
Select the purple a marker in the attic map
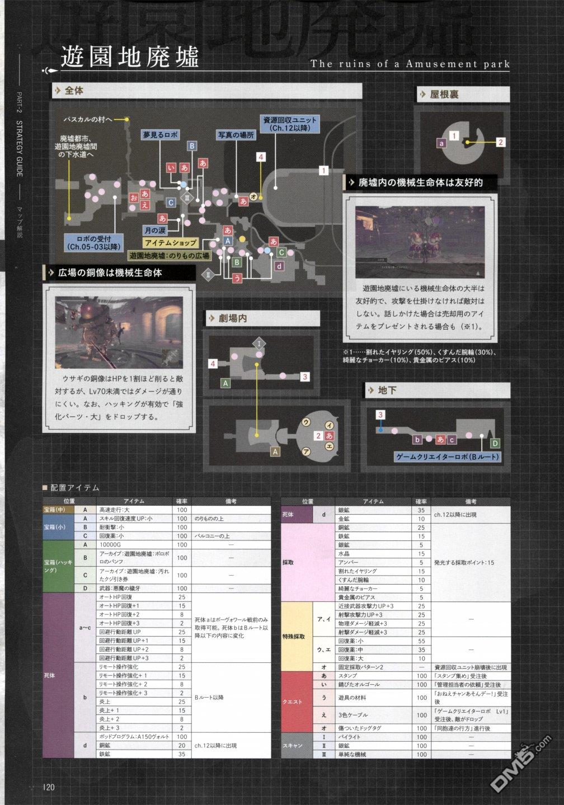442,143
